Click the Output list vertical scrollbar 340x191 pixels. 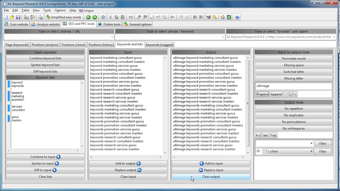tap(248, 105)
